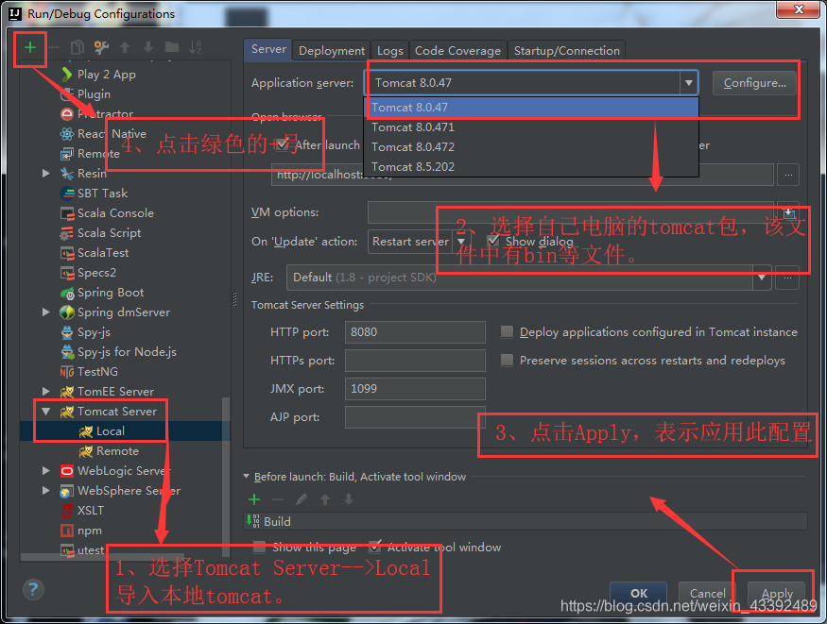The width and height of the screenshot is (827, 624).
Task: Open the edit defaults wrench icon
Action: 101,47
